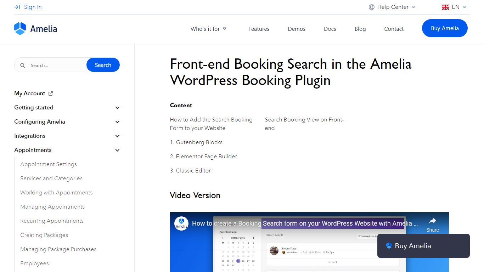Open the Demos menu item
The image size is (484, 272).
pos(297,29)
